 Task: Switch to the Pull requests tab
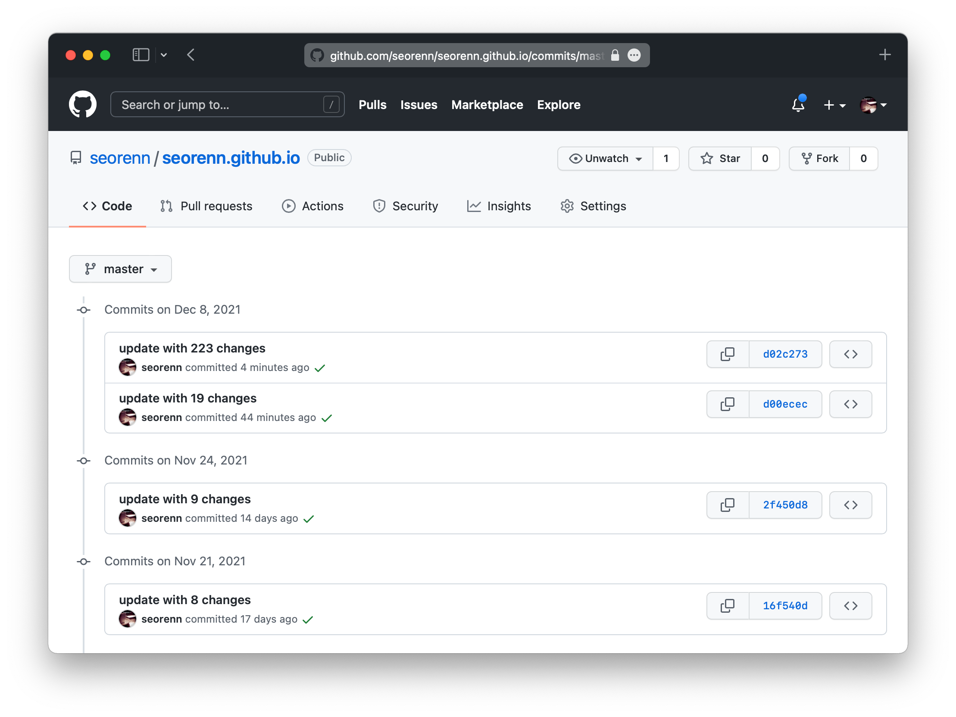tap(206, 206)
